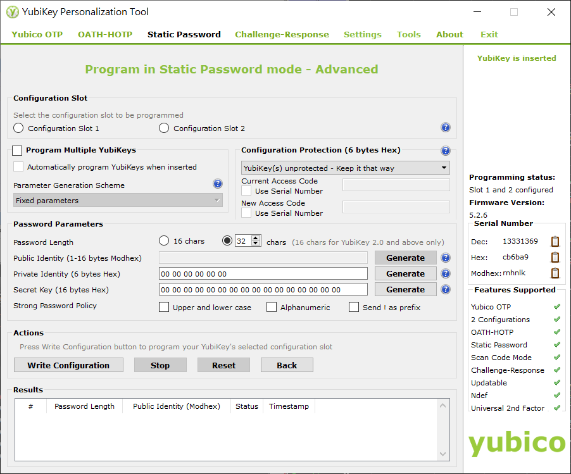Click Exit in the menu
The image size is (571, 474).
489,34
